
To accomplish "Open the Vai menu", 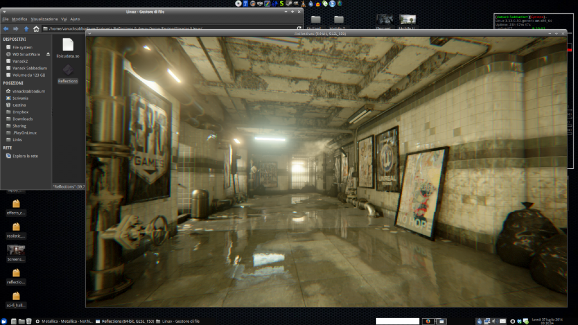I will point(64,19).
